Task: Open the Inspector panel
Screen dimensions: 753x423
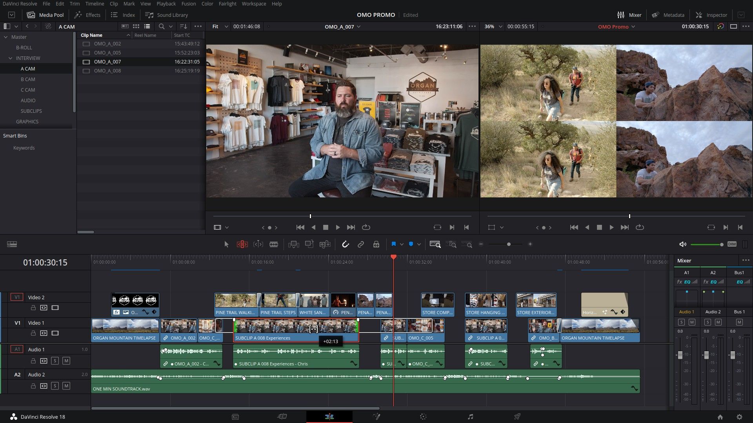Action: point(711,15)
